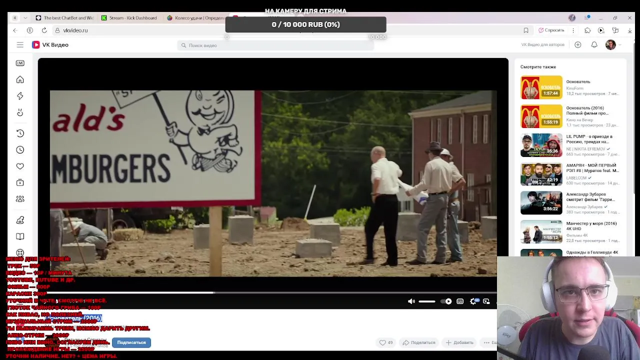Open Основатель 1:57:44 recommended video
The image size is (640, 360).
tap(541, 87)
